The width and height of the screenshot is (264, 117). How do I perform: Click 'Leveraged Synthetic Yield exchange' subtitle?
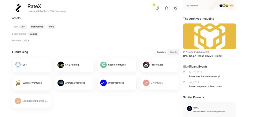tap(47, 11)
